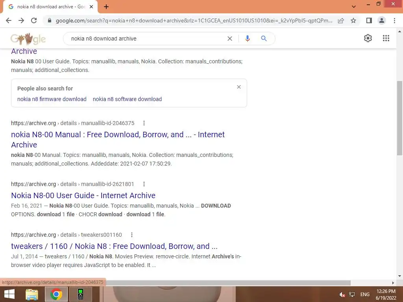
Task: Open a new browser tab
Action: click(x=106, y=7)
